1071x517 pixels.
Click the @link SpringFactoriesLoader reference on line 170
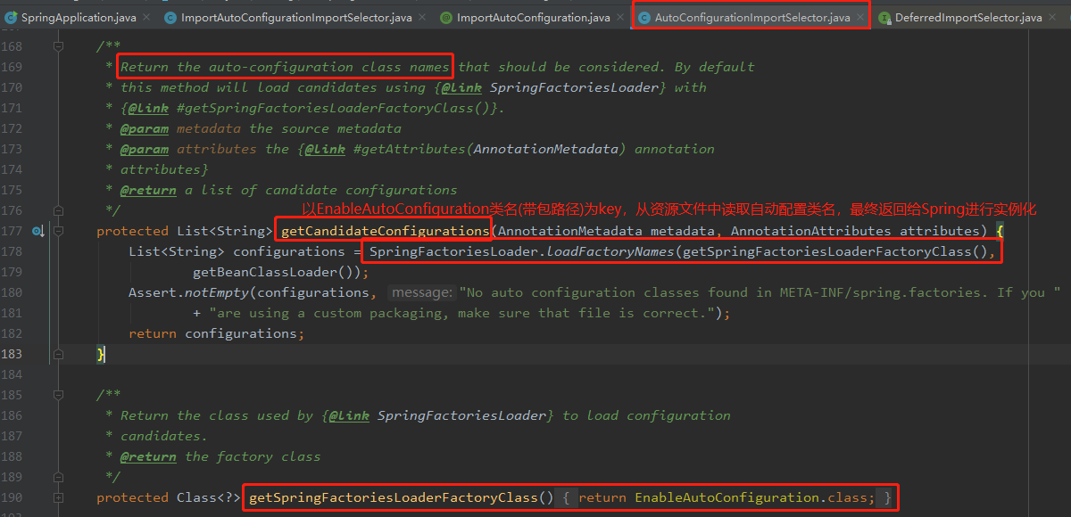pyautogui.click(x=551, y=87)
